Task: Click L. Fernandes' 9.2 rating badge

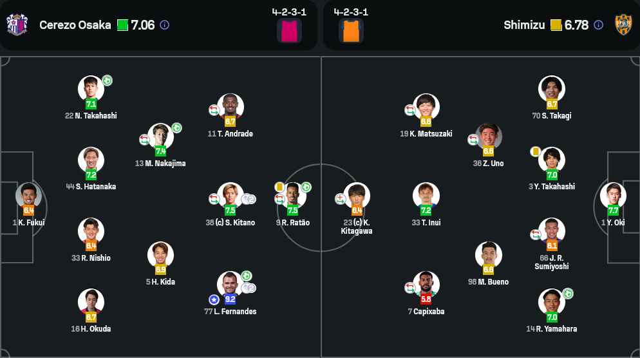Action: click(x=230, y=299)
